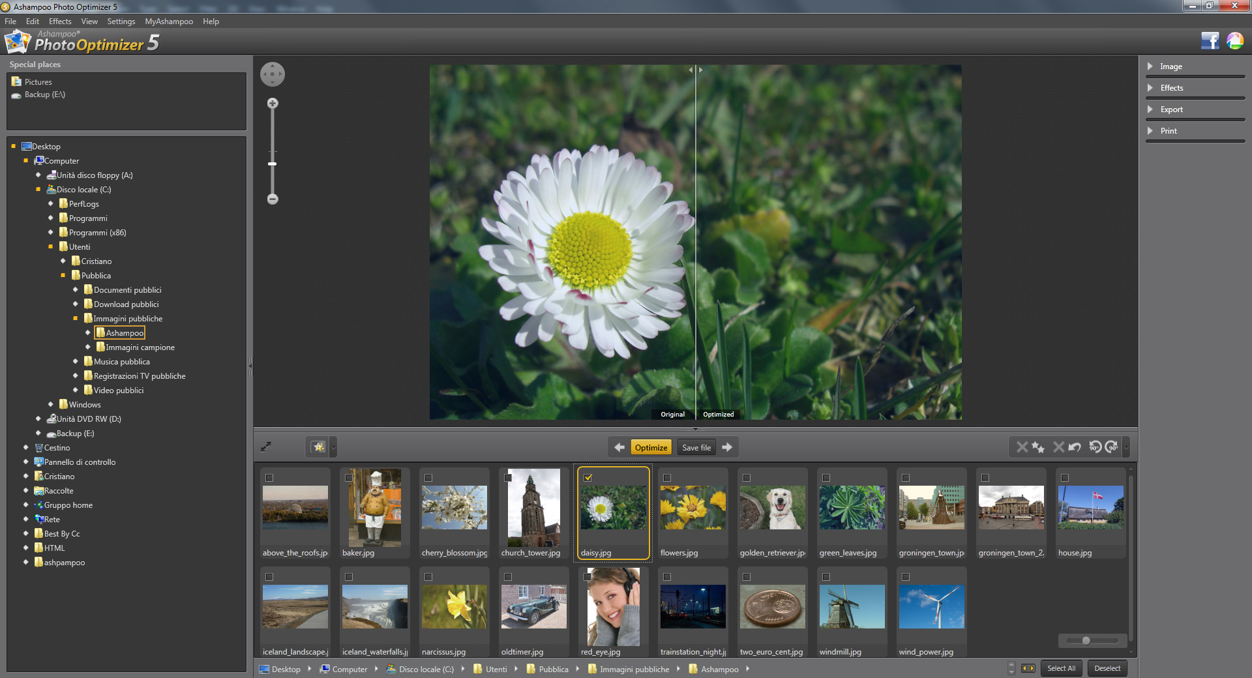Click the undo arrow icon
The width and height of the screenshot is (1252, 678).
click(1075, 447)
